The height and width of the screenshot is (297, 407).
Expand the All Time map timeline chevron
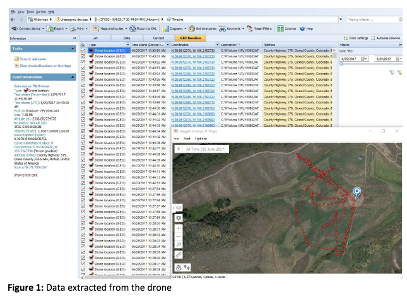(179, 149)
